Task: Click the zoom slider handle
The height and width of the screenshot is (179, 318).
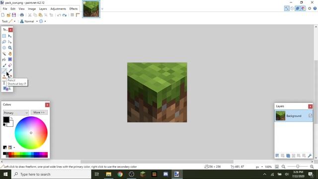Action: pos(298,167)
